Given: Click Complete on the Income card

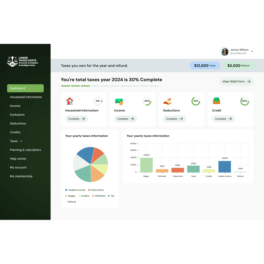Looking at the screenshot, I should tap(126, 119).
